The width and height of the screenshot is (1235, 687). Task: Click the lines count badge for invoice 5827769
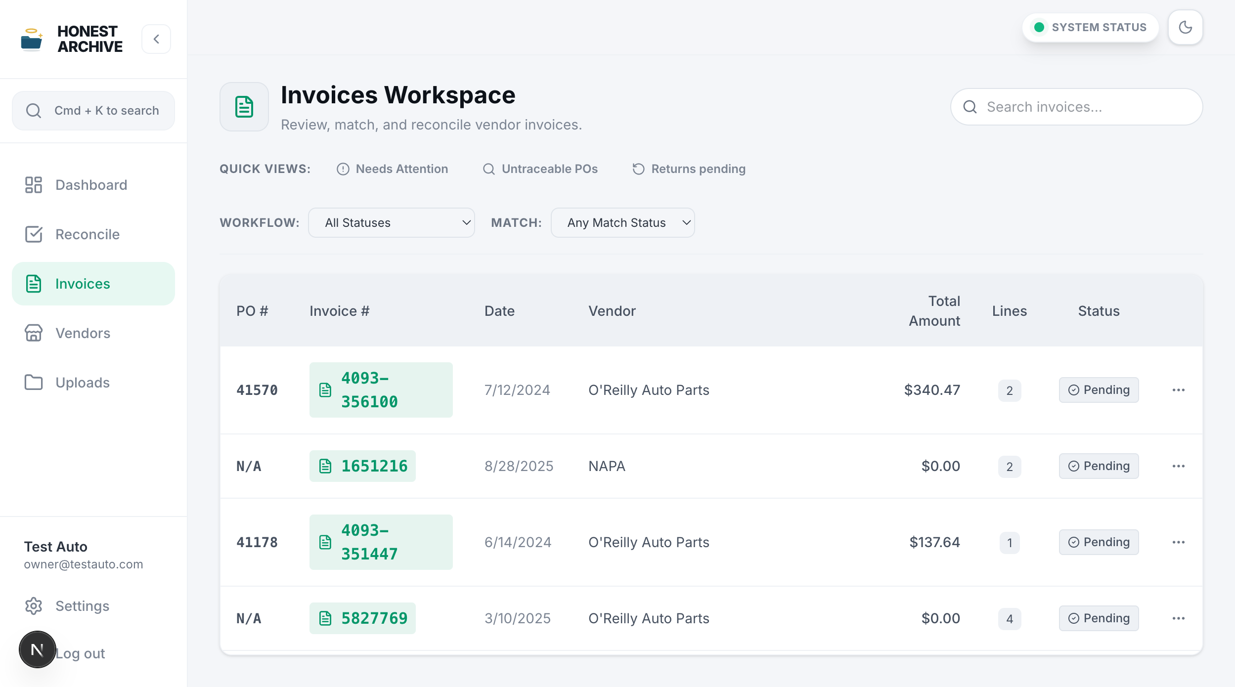pos(1010,619)
